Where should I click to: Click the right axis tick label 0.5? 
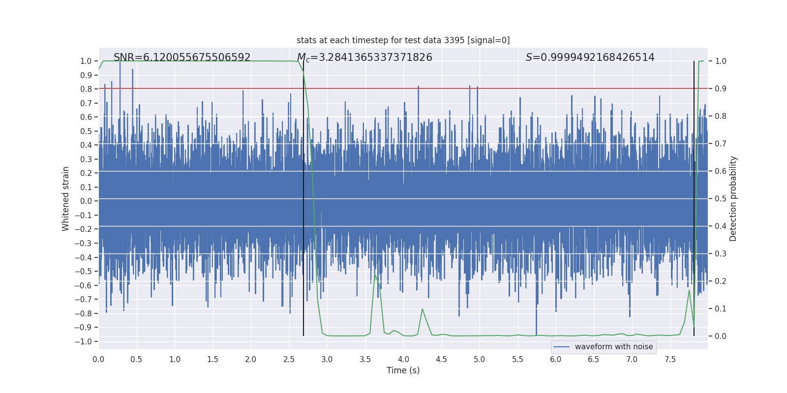[721, 198]
